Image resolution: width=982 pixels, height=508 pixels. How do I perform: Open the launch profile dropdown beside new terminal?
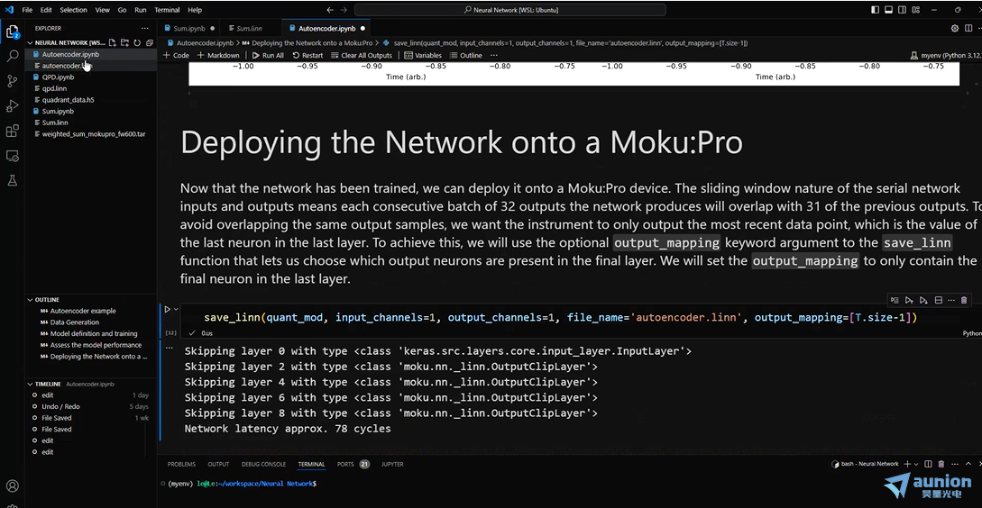pos(916,464)
